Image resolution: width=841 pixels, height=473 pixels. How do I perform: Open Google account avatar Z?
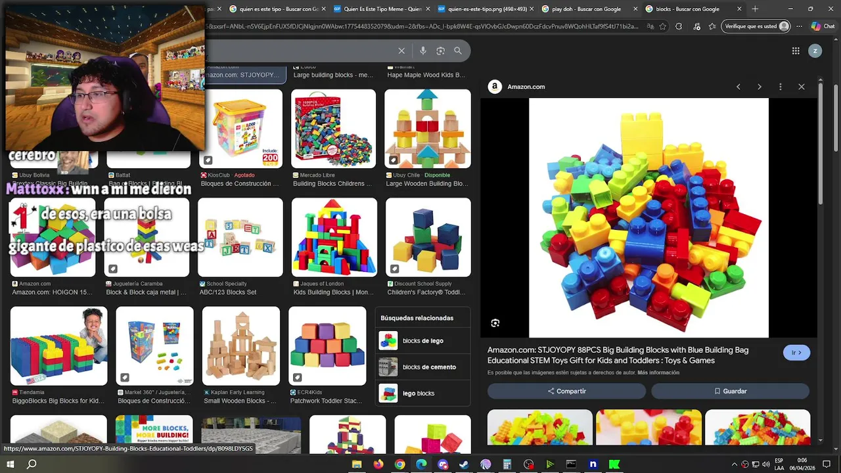tap(815, 51)
